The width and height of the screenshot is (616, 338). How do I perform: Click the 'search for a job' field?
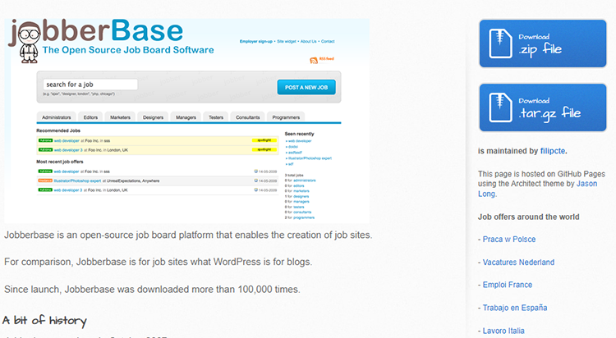pos(90,84)
